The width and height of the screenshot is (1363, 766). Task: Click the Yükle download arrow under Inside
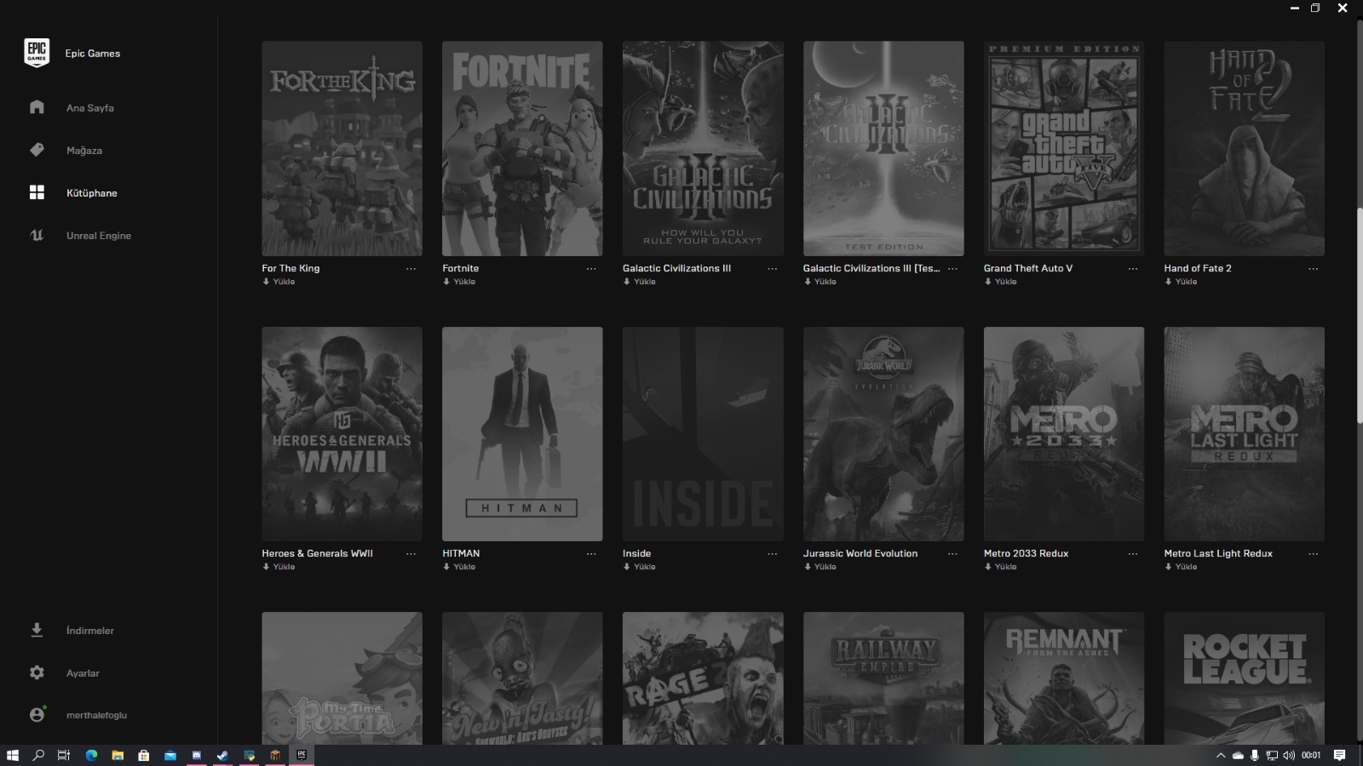pyautogui.click(x=626, y=567)
